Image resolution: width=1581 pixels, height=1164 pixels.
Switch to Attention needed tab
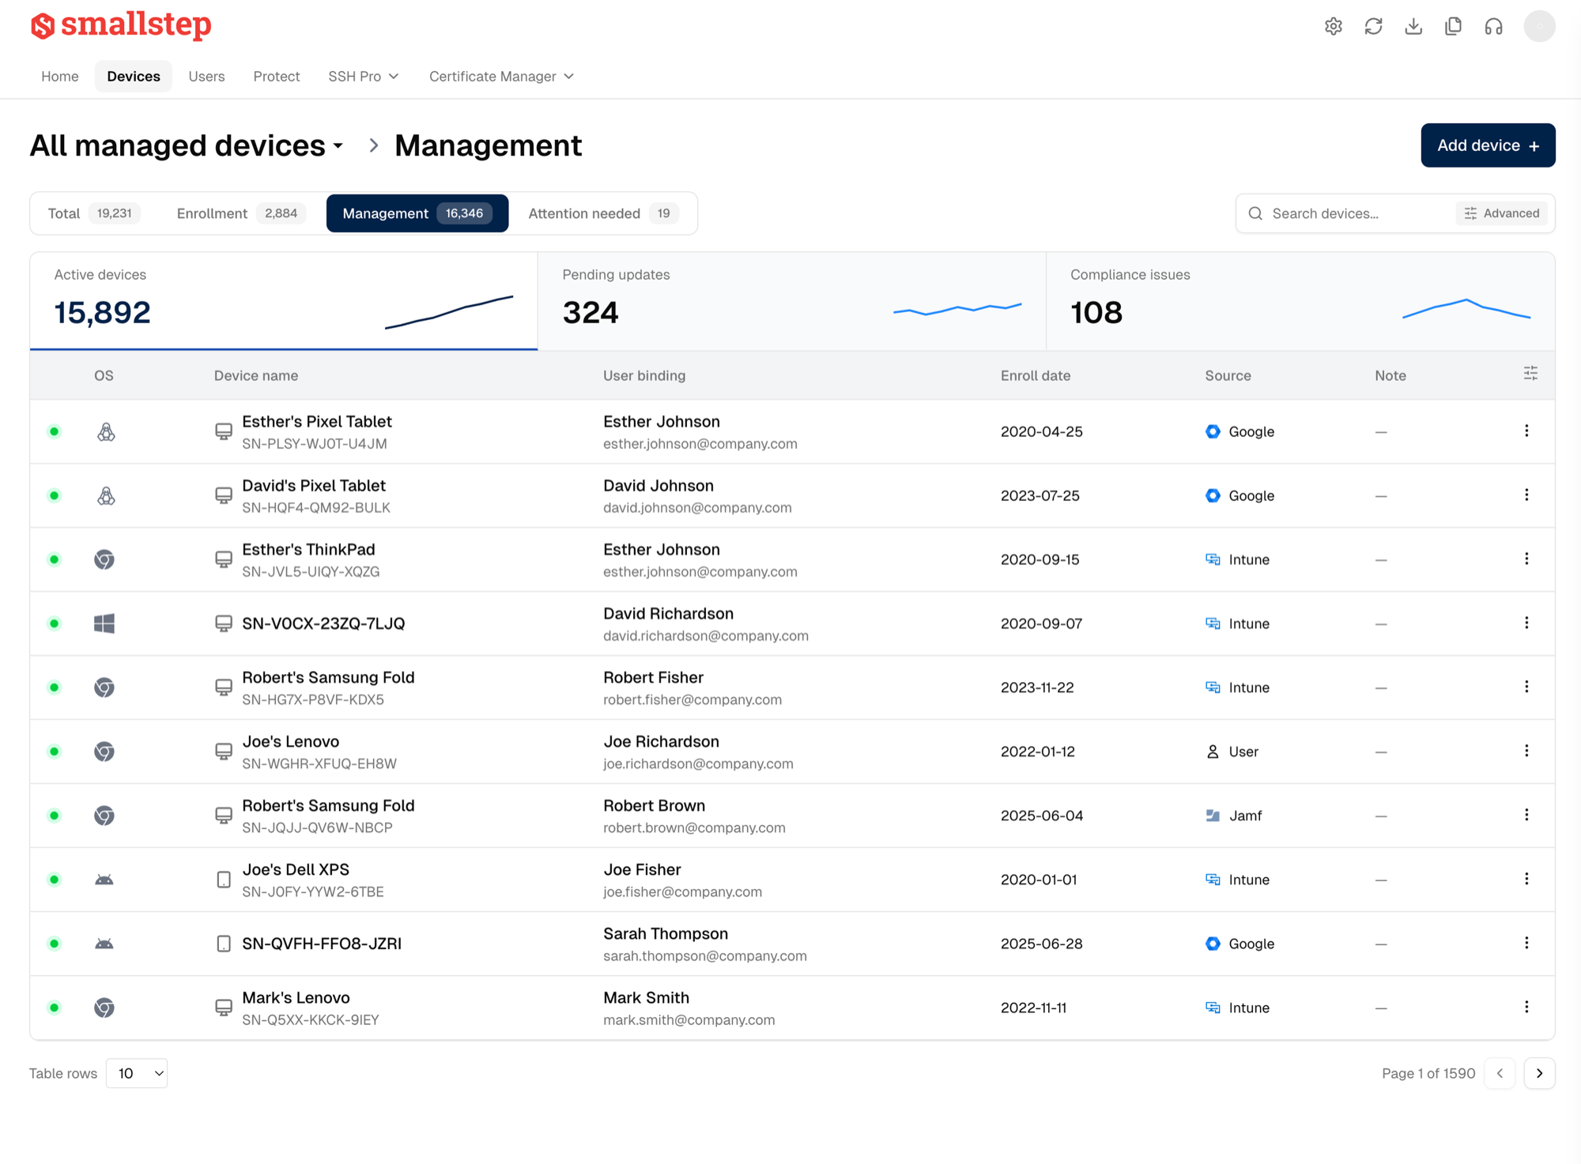[x=603, y=213]
